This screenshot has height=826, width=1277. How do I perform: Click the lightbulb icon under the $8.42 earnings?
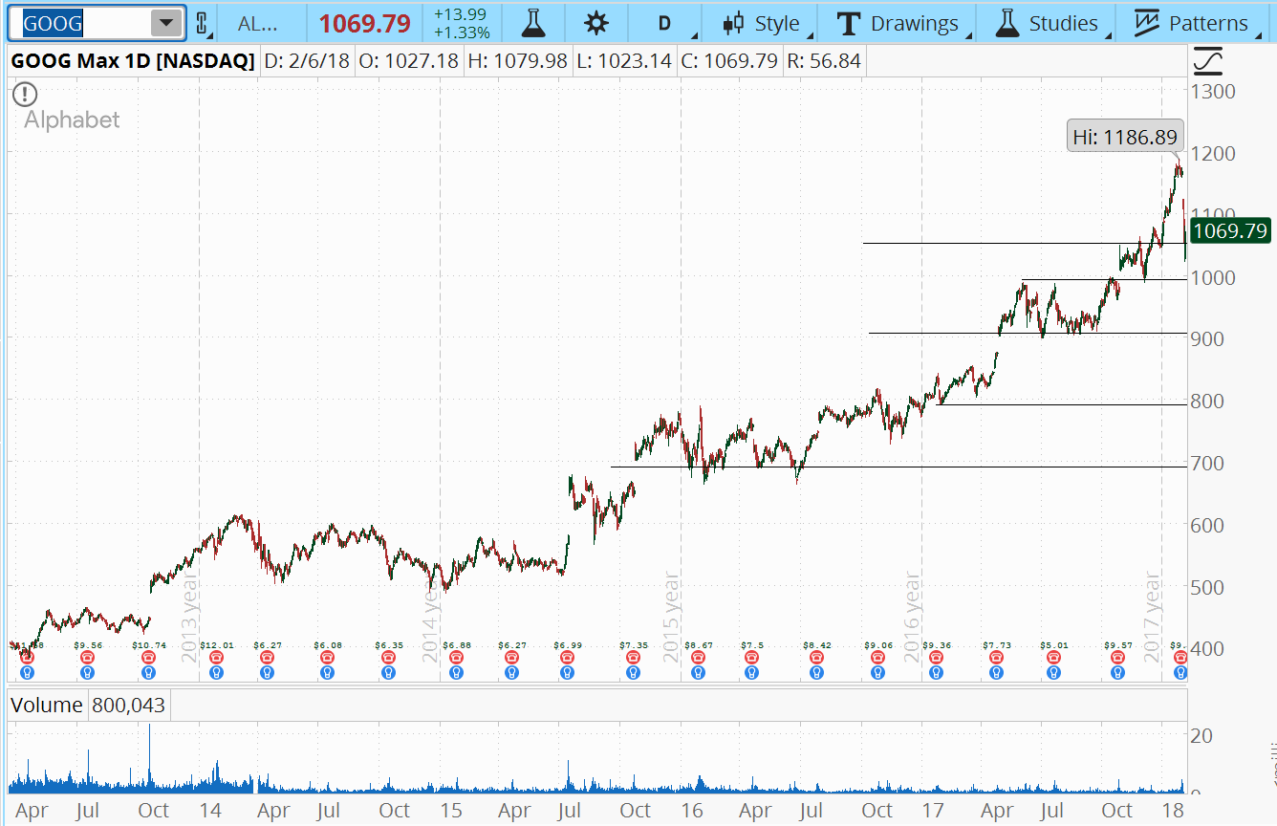click(x=816, y=673)
